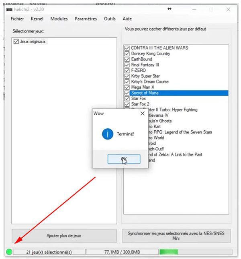The width and height of the screenshot is (241, 259).
Task: Open the Fichier menu
Action: click(x=17, y=19)
